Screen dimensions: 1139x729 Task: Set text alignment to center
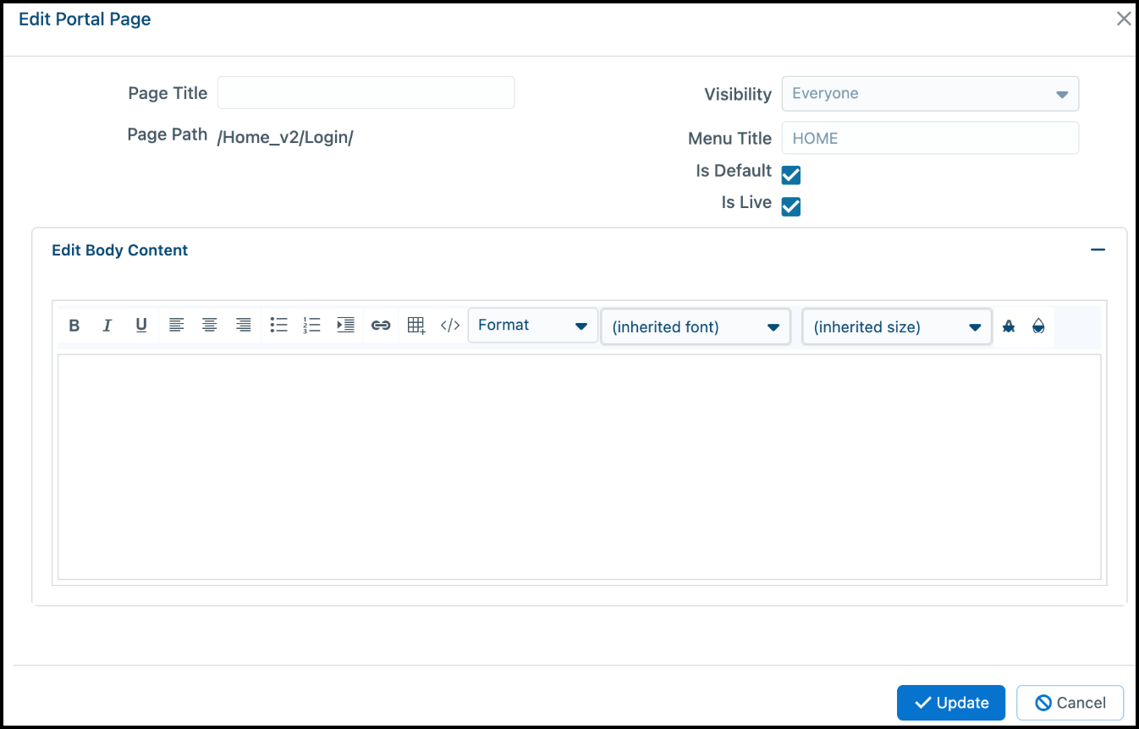point(210,325)
